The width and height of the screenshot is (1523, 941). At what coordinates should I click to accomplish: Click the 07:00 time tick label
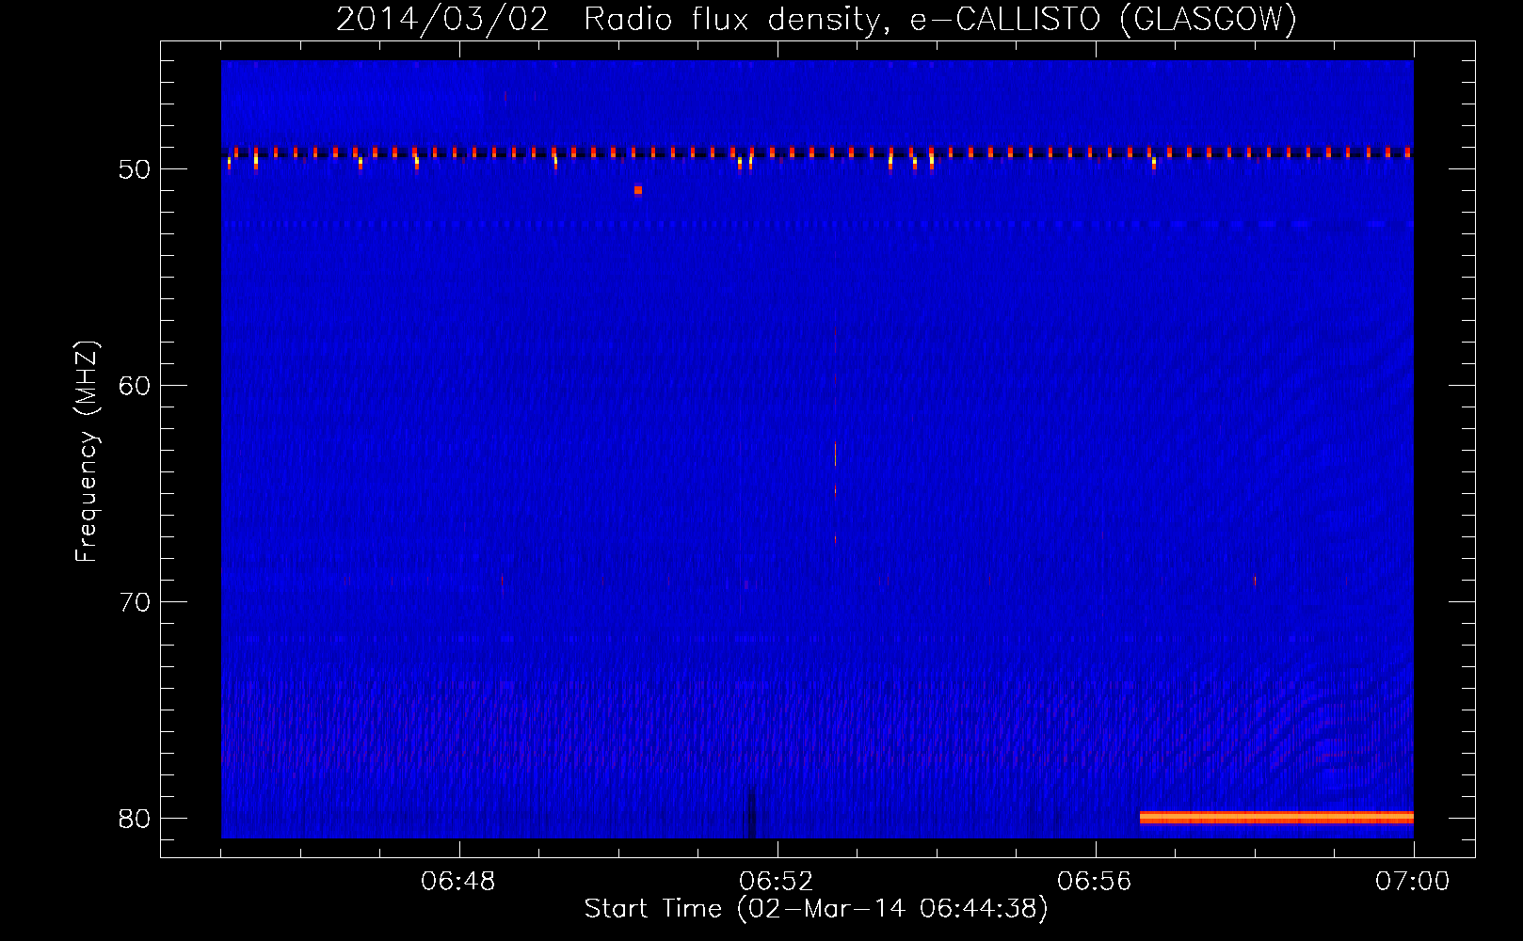click(1413, 882)
